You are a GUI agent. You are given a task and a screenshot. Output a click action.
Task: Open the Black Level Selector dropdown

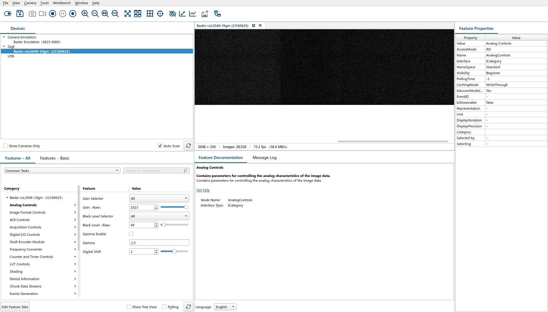tap(159, 216)
